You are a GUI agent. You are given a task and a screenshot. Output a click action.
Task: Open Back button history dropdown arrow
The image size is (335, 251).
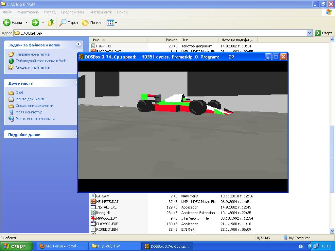26,23
